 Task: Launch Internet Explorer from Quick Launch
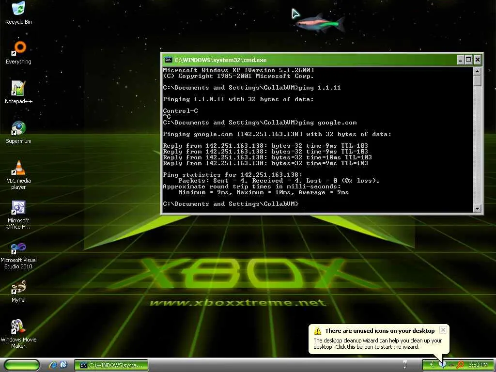[x=53, y=365]
